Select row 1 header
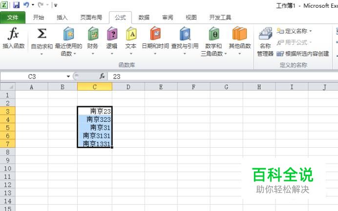This screenshot has width=338, height=211. point(7,95)
